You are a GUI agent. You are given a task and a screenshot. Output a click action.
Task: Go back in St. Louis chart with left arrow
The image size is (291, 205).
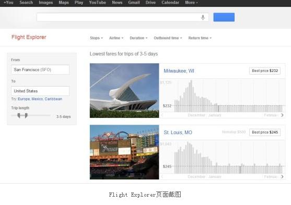162,177
